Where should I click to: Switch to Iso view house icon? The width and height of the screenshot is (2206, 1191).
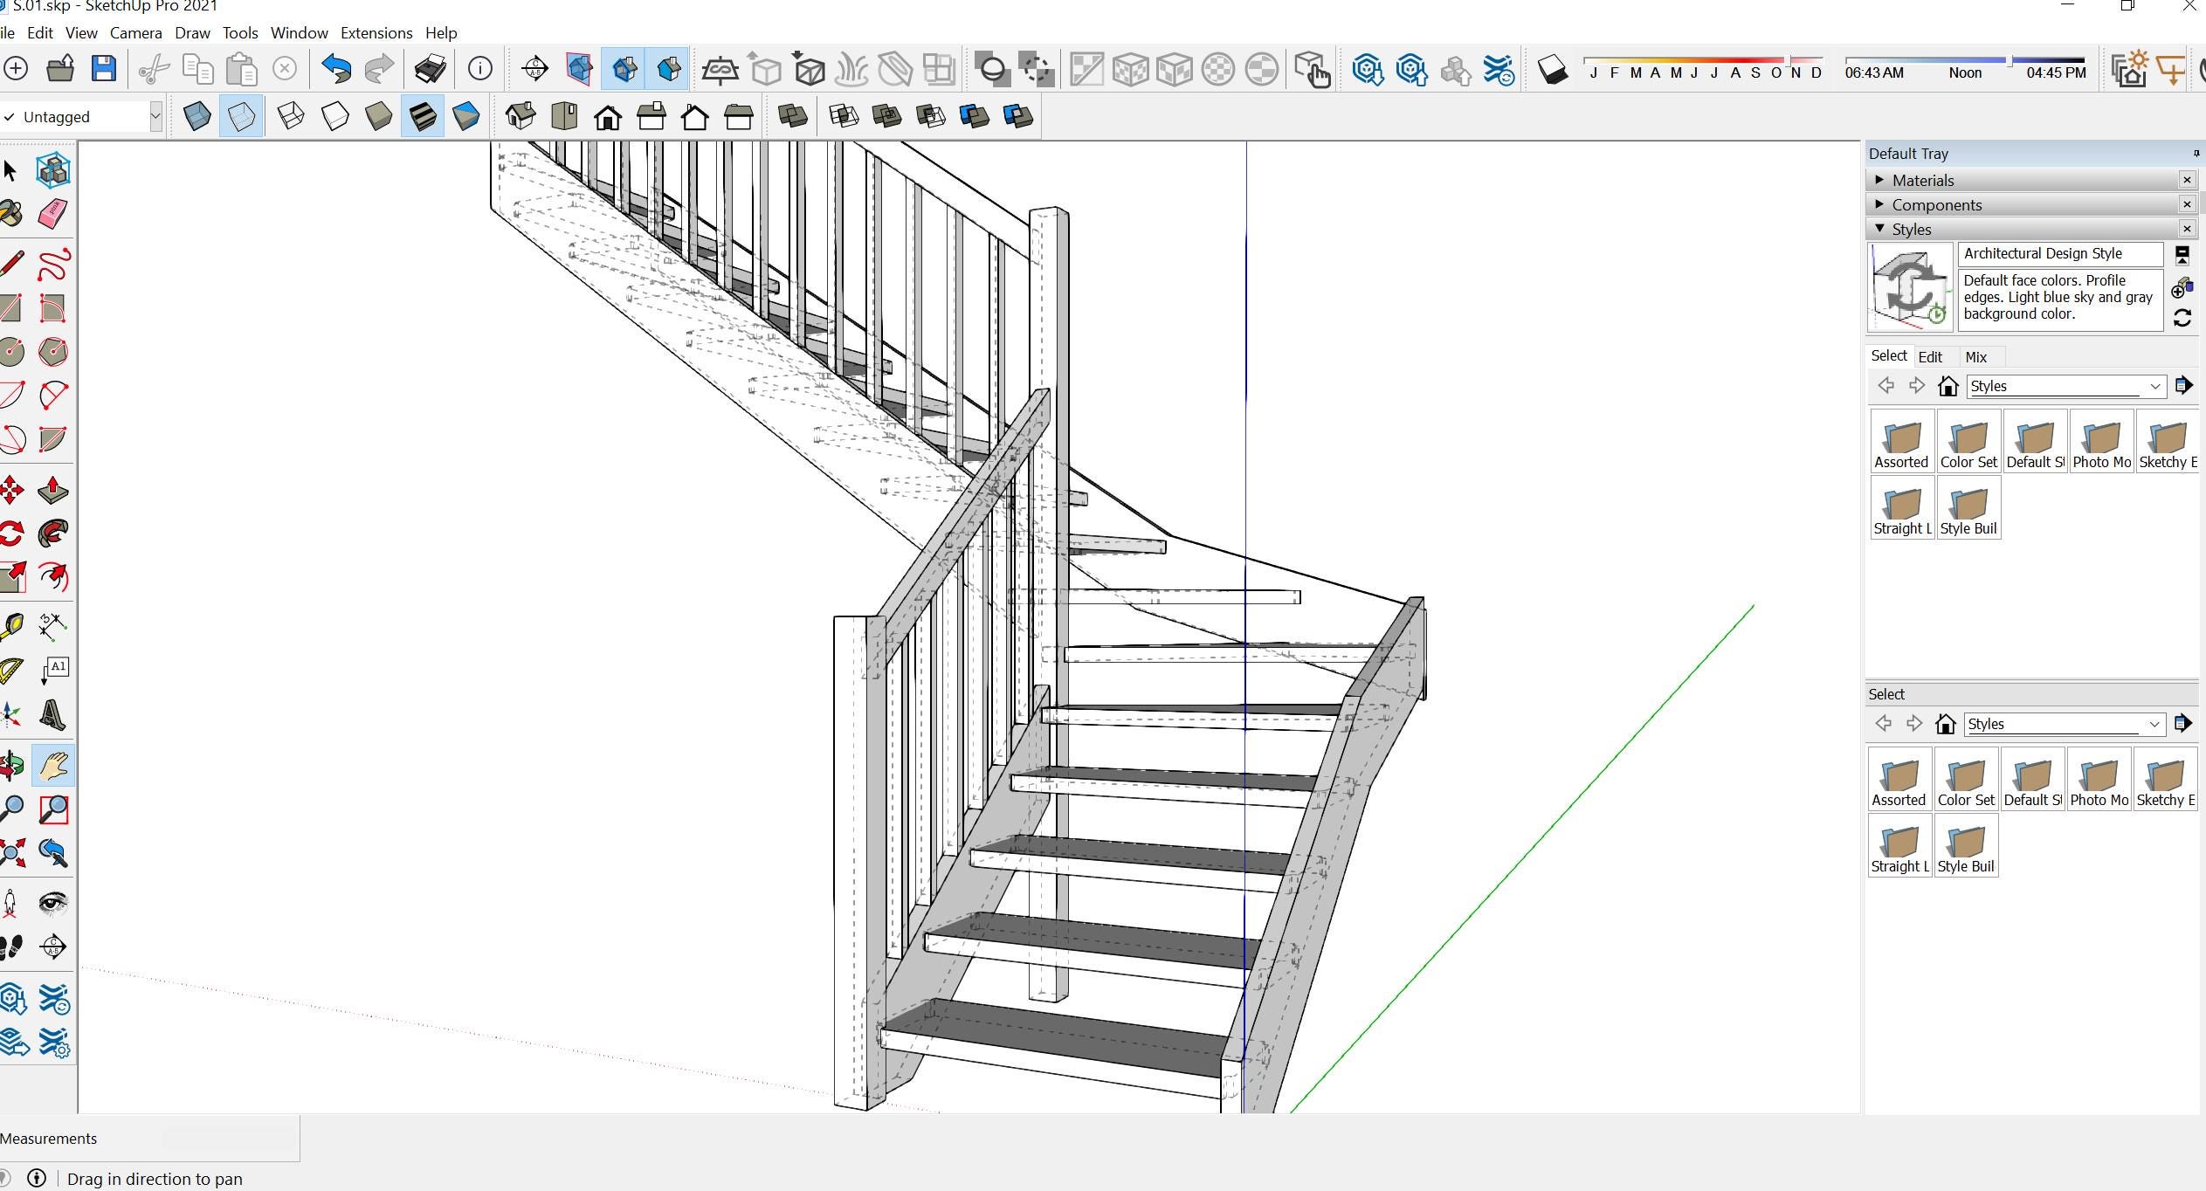coord(520,116)
